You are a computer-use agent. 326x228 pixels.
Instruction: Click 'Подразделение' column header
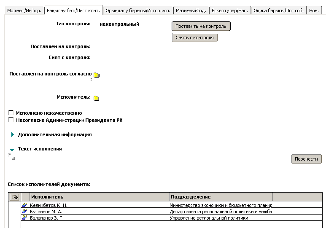[221, 197]
